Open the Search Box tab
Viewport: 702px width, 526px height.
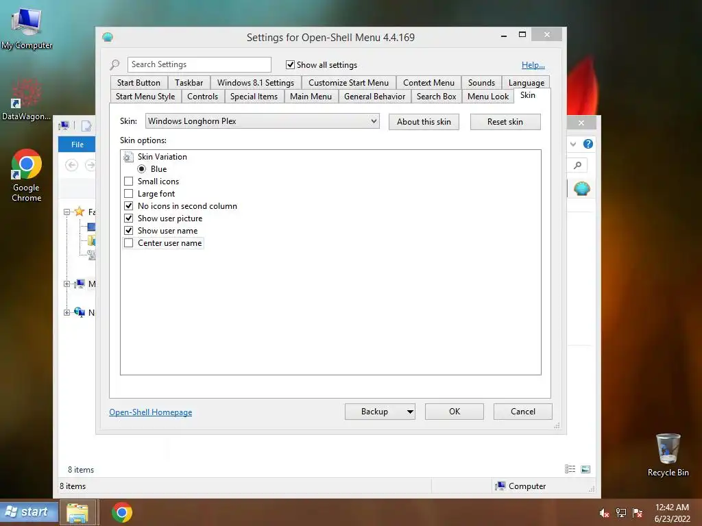[436, 97]
